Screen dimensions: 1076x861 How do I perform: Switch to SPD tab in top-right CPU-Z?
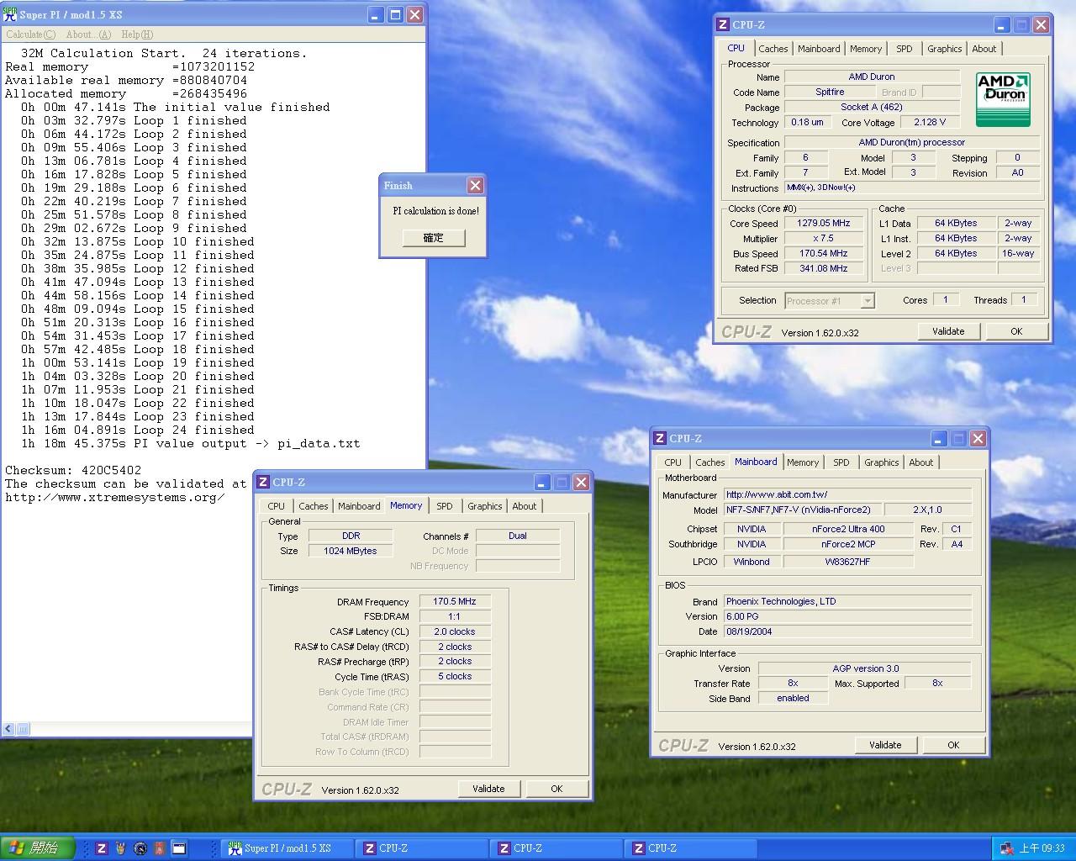click(905, 49)
